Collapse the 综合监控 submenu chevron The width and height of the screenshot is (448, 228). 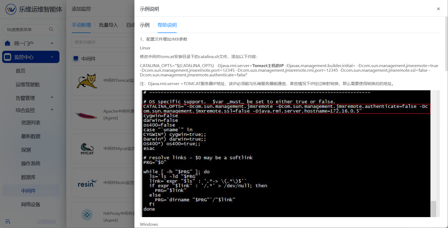52,110
